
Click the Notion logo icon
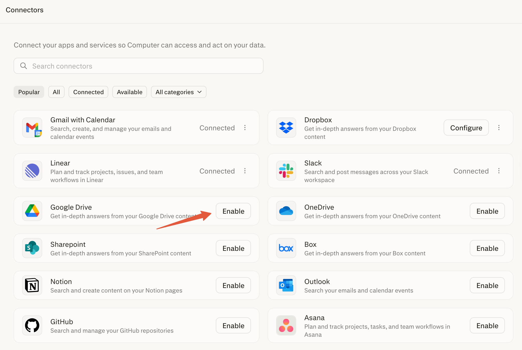click(x=32, y=285)
